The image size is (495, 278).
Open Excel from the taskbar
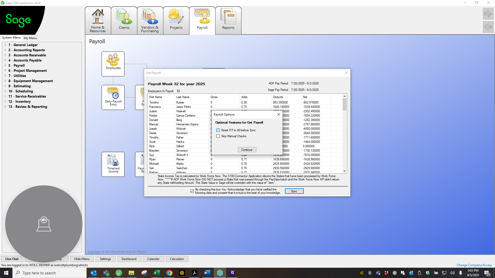click(x=157, y=273)
